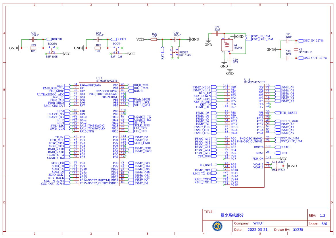Image resolution: width=336 pixels, height=238 pixels.
Task: Click the ULTRASONIC_ADC net label
Action: pos(51,95)
